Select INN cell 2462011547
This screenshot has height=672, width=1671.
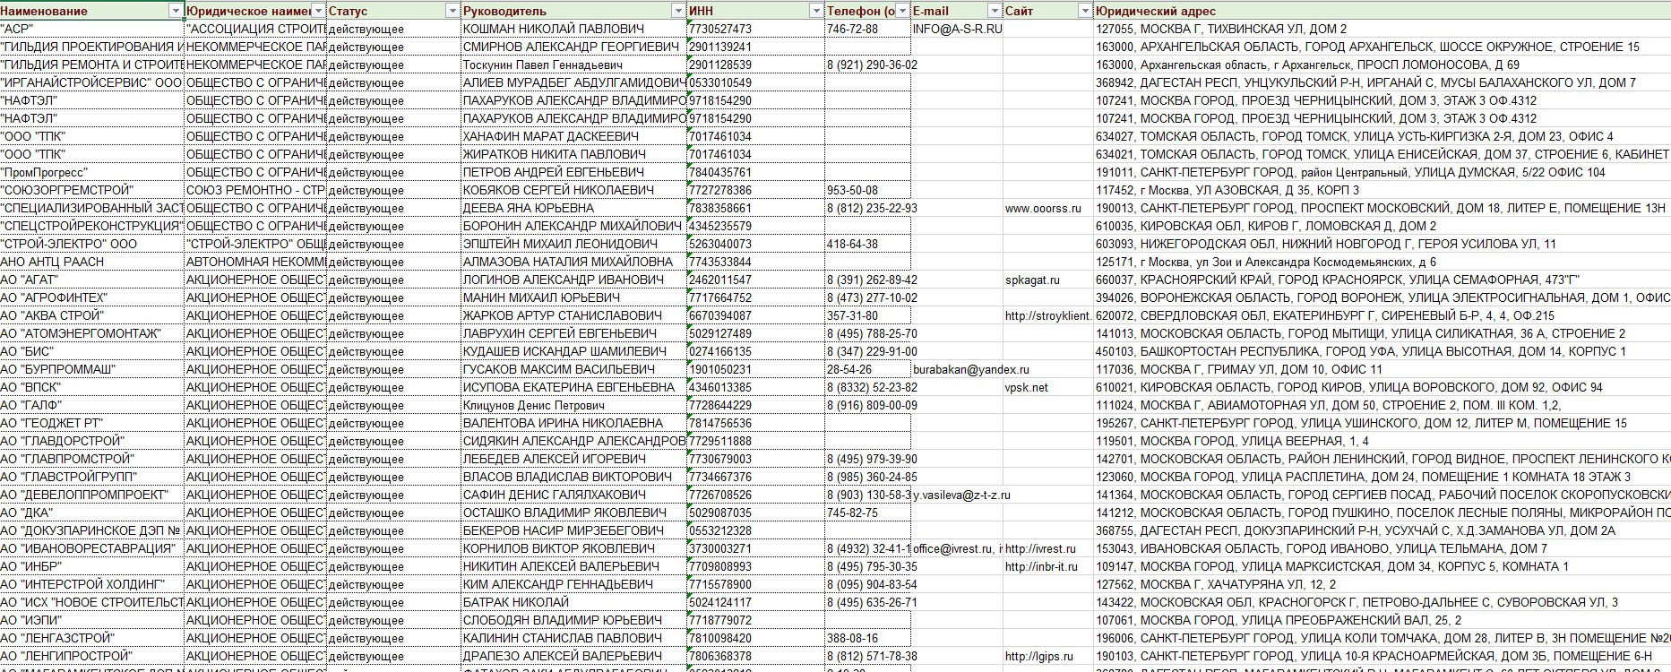pos(755,280)
